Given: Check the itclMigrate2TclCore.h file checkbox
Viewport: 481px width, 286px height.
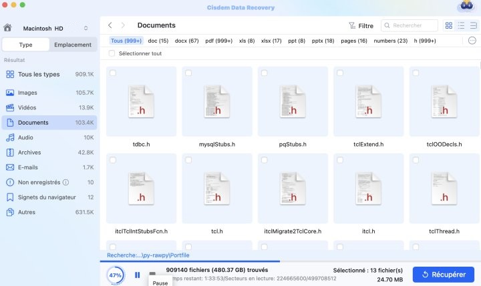Looking at the screenshot, I should 265,160.
